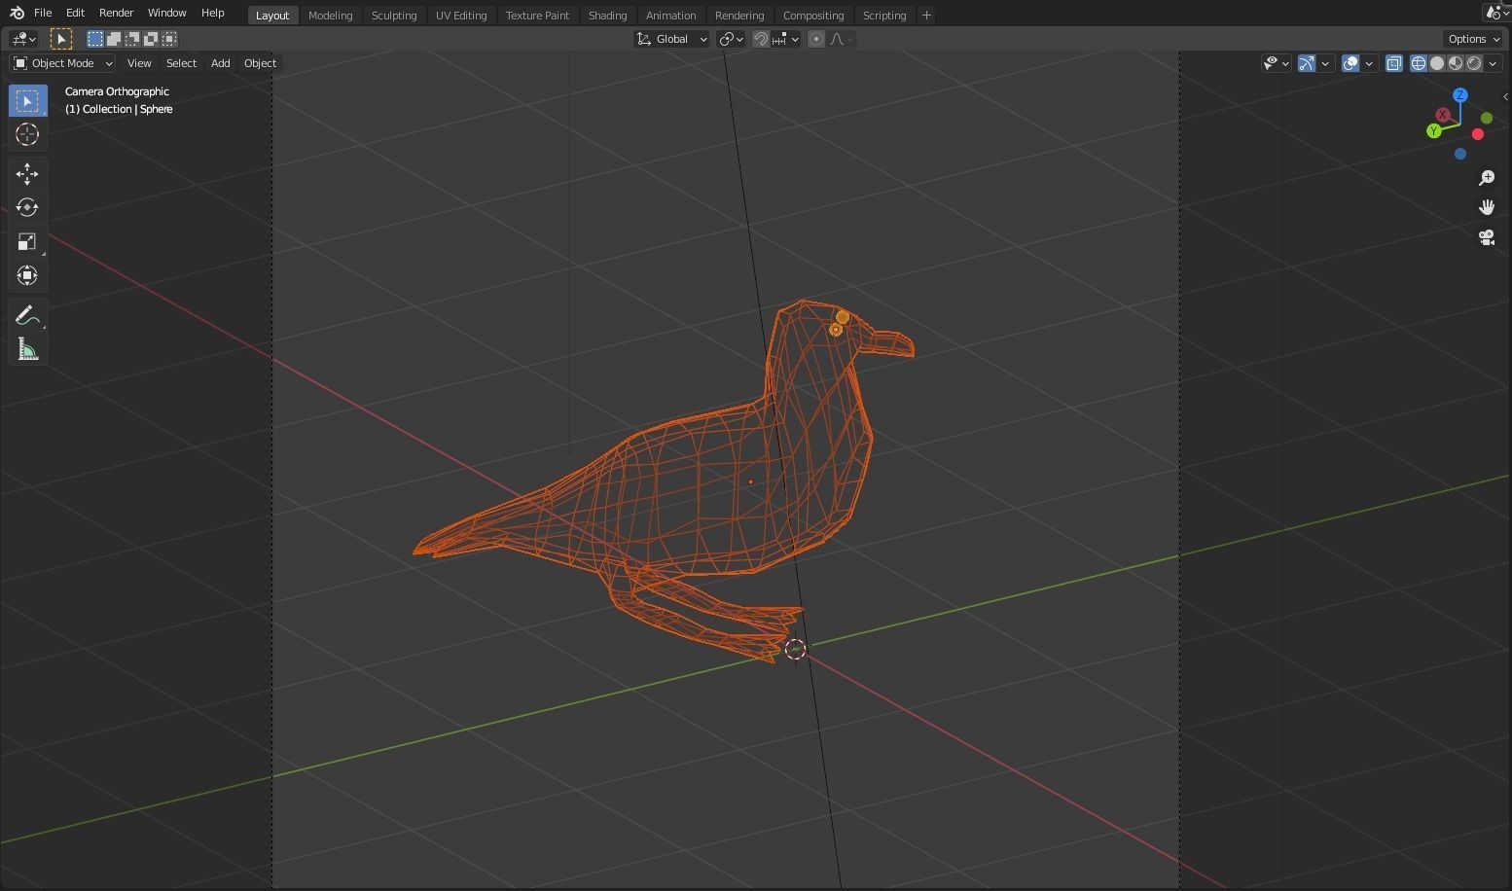The image size is (1512, 891).
Task: Open the snapping options dropdown
Action: point(785,39)
